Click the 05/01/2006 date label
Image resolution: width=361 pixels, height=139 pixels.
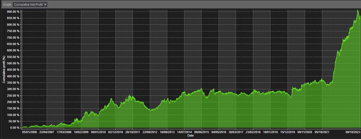click(x=29, y=132)
